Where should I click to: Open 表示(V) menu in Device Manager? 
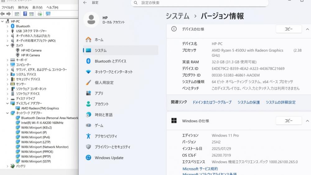point(37,7)
